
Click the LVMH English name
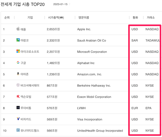(x=81, y=108)
